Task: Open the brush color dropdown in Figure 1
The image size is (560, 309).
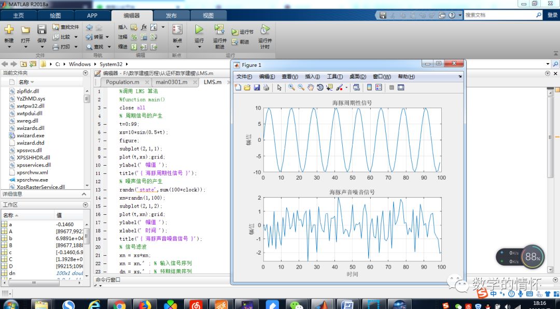Action: (x=346, y=87)
